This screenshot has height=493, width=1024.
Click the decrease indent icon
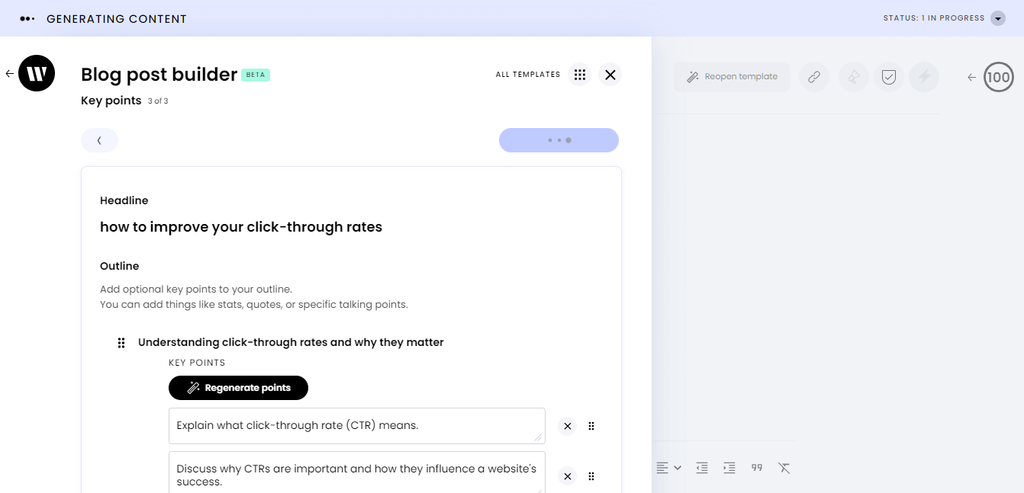pyautogui.click(x=701, y=467)
